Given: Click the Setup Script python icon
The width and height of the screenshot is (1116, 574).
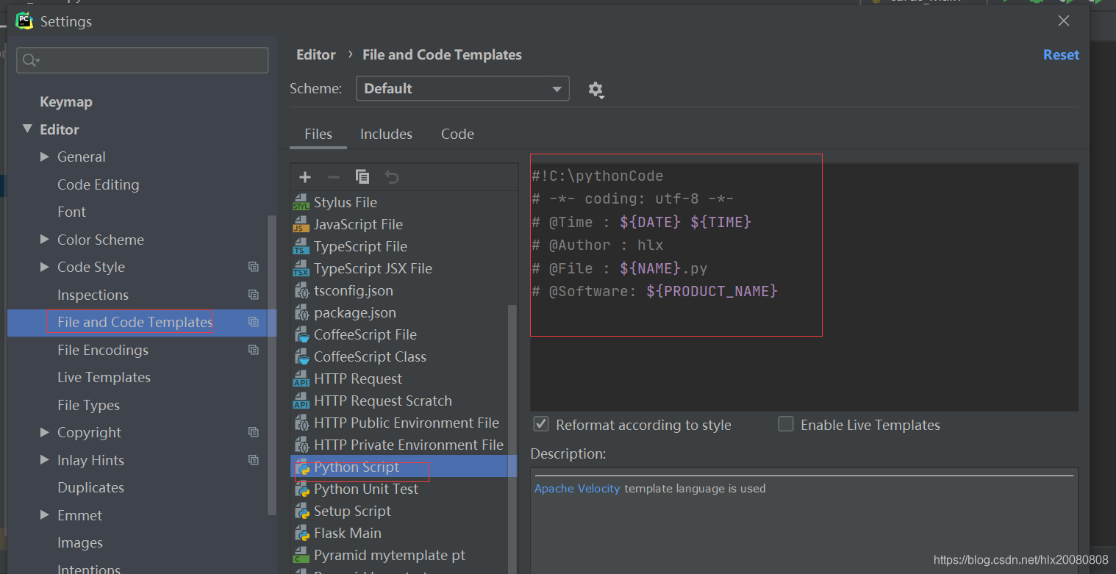Looking at the screenshot, I should (301, 511).
